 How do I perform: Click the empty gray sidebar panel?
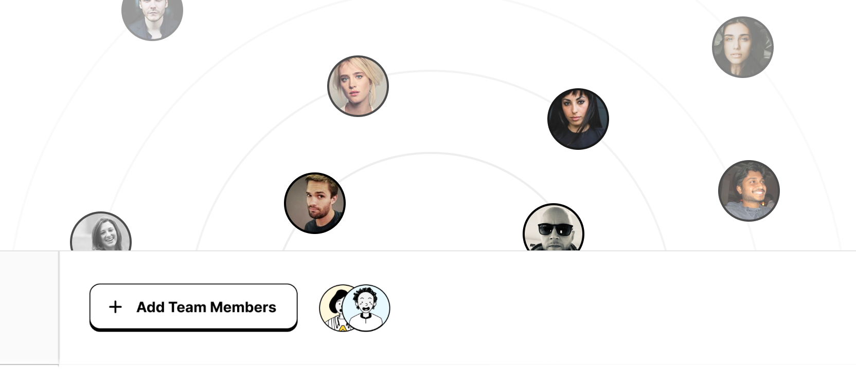click(29, 308)
